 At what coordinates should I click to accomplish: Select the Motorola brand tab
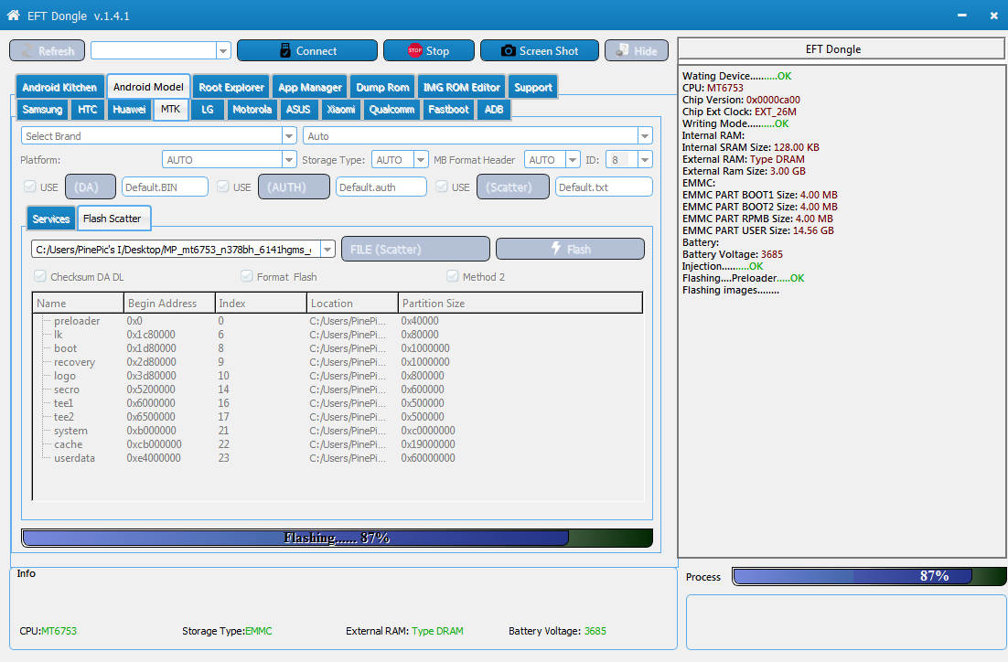[x=252, y=109]
